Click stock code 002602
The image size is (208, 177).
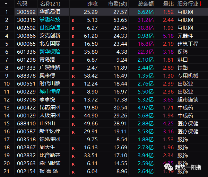pos(26,28)
